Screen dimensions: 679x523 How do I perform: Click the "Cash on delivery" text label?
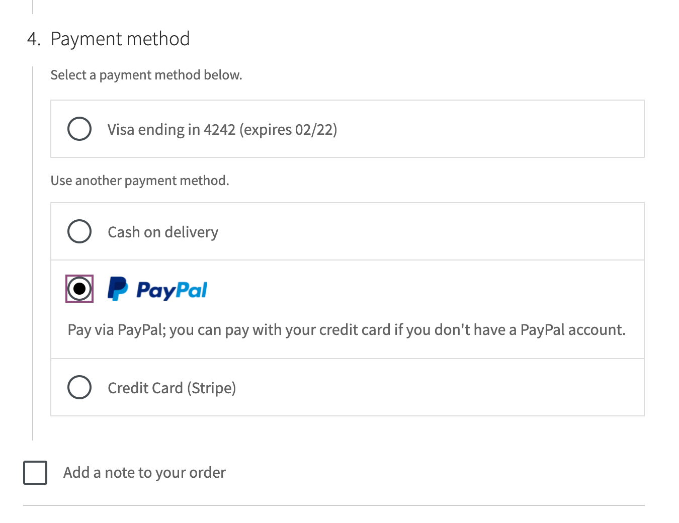click(163, 232)
